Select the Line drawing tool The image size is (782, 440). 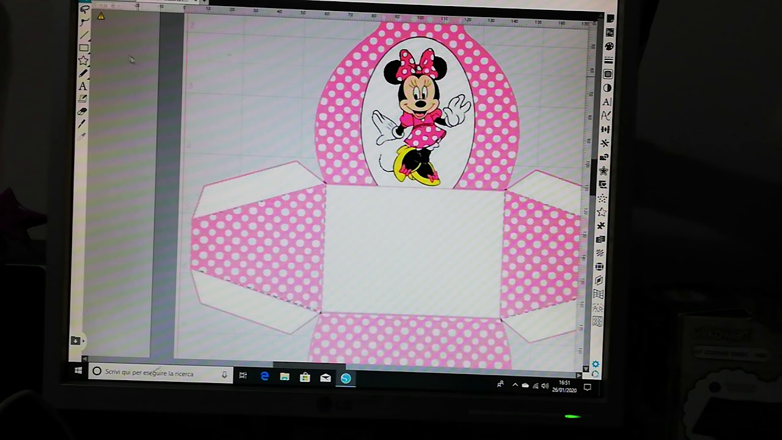[x=84, y=35]
